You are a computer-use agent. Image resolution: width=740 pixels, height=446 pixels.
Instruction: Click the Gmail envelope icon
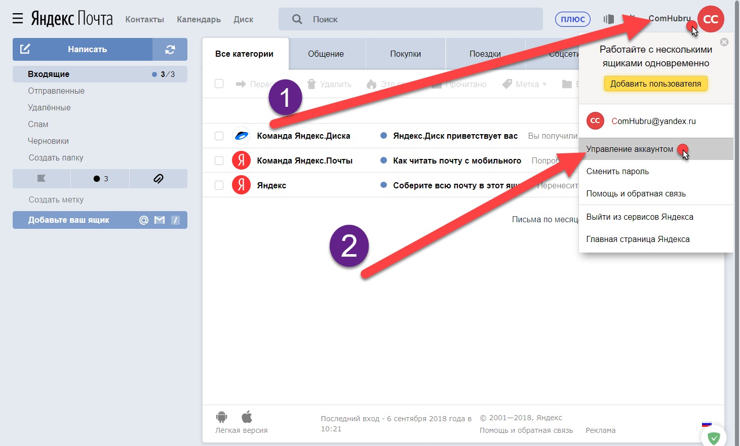[160, 220]
